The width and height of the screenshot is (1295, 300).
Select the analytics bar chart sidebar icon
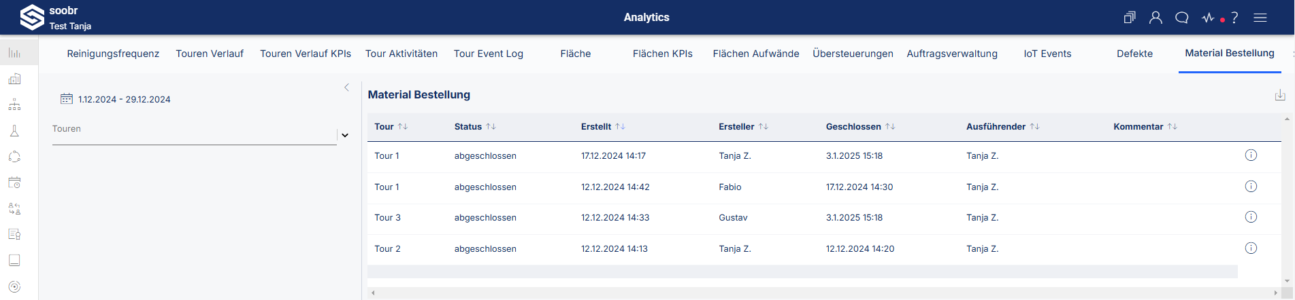[x=14, y=53]
